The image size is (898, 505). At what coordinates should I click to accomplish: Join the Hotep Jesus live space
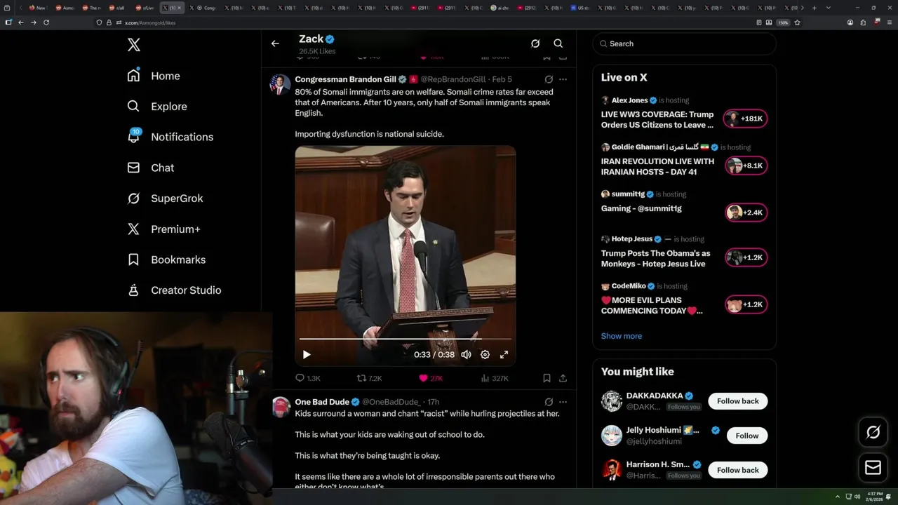click(x=746, y=257)
